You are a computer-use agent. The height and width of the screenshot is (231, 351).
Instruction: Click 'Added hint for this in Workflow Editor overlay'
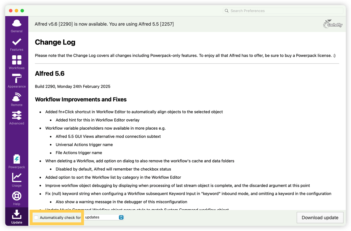click(x=98, y=120)
